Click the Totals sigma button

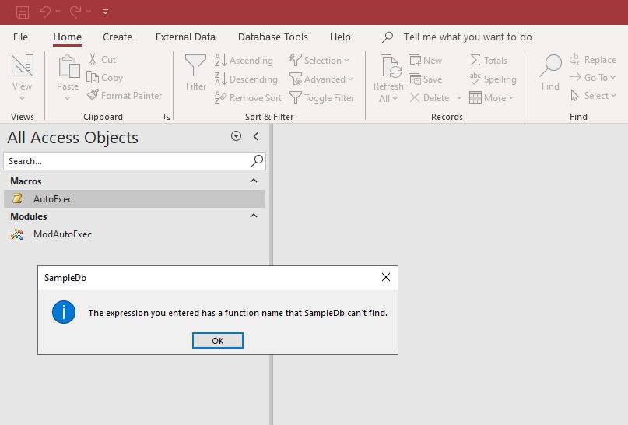(489, 61)
